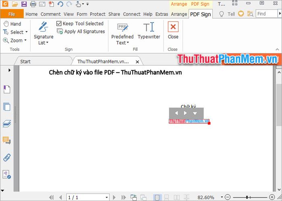The width and height of the screenshot is (282, 201).
Task: Switch to the Comment tab
Action: coord(50,14)
